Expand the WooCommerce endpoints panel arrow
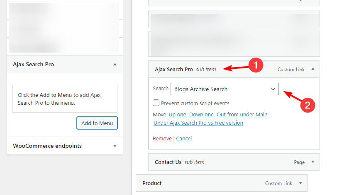This screenshot has width=337, height=195. (115, 146)
